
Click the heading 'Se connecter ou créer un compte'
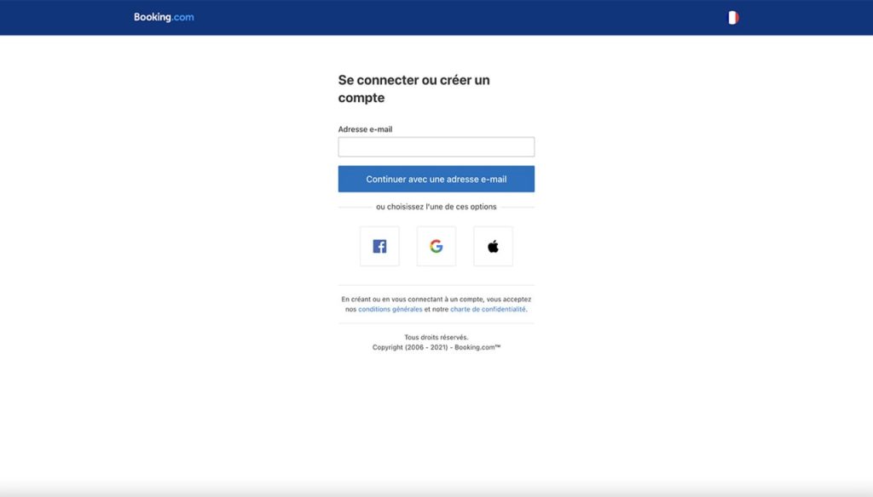point(414,89)
